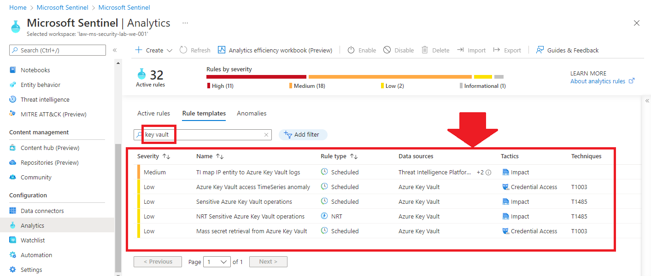The image size is (651, 276).
Task: Click the Refresh toolbar button
Action: point(195,50)
